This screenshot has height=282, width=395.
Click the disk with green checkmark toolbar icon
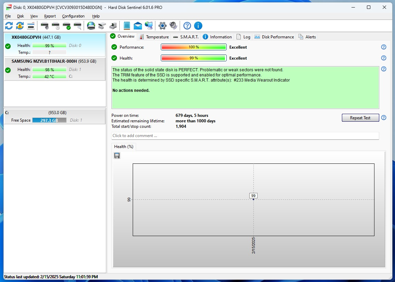67,26
